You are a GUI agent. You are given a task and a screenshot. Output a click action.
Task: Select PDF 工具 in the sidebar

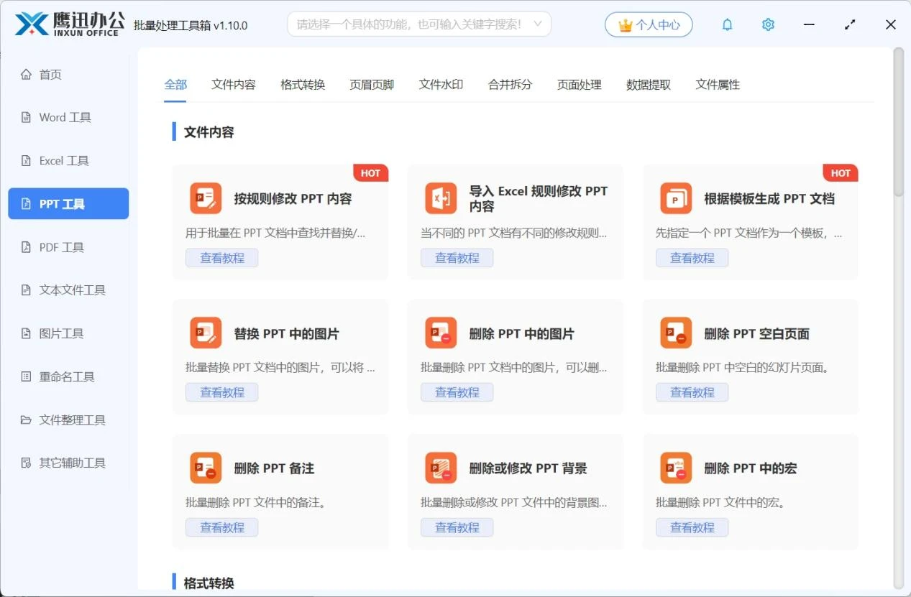pos(68,247)
